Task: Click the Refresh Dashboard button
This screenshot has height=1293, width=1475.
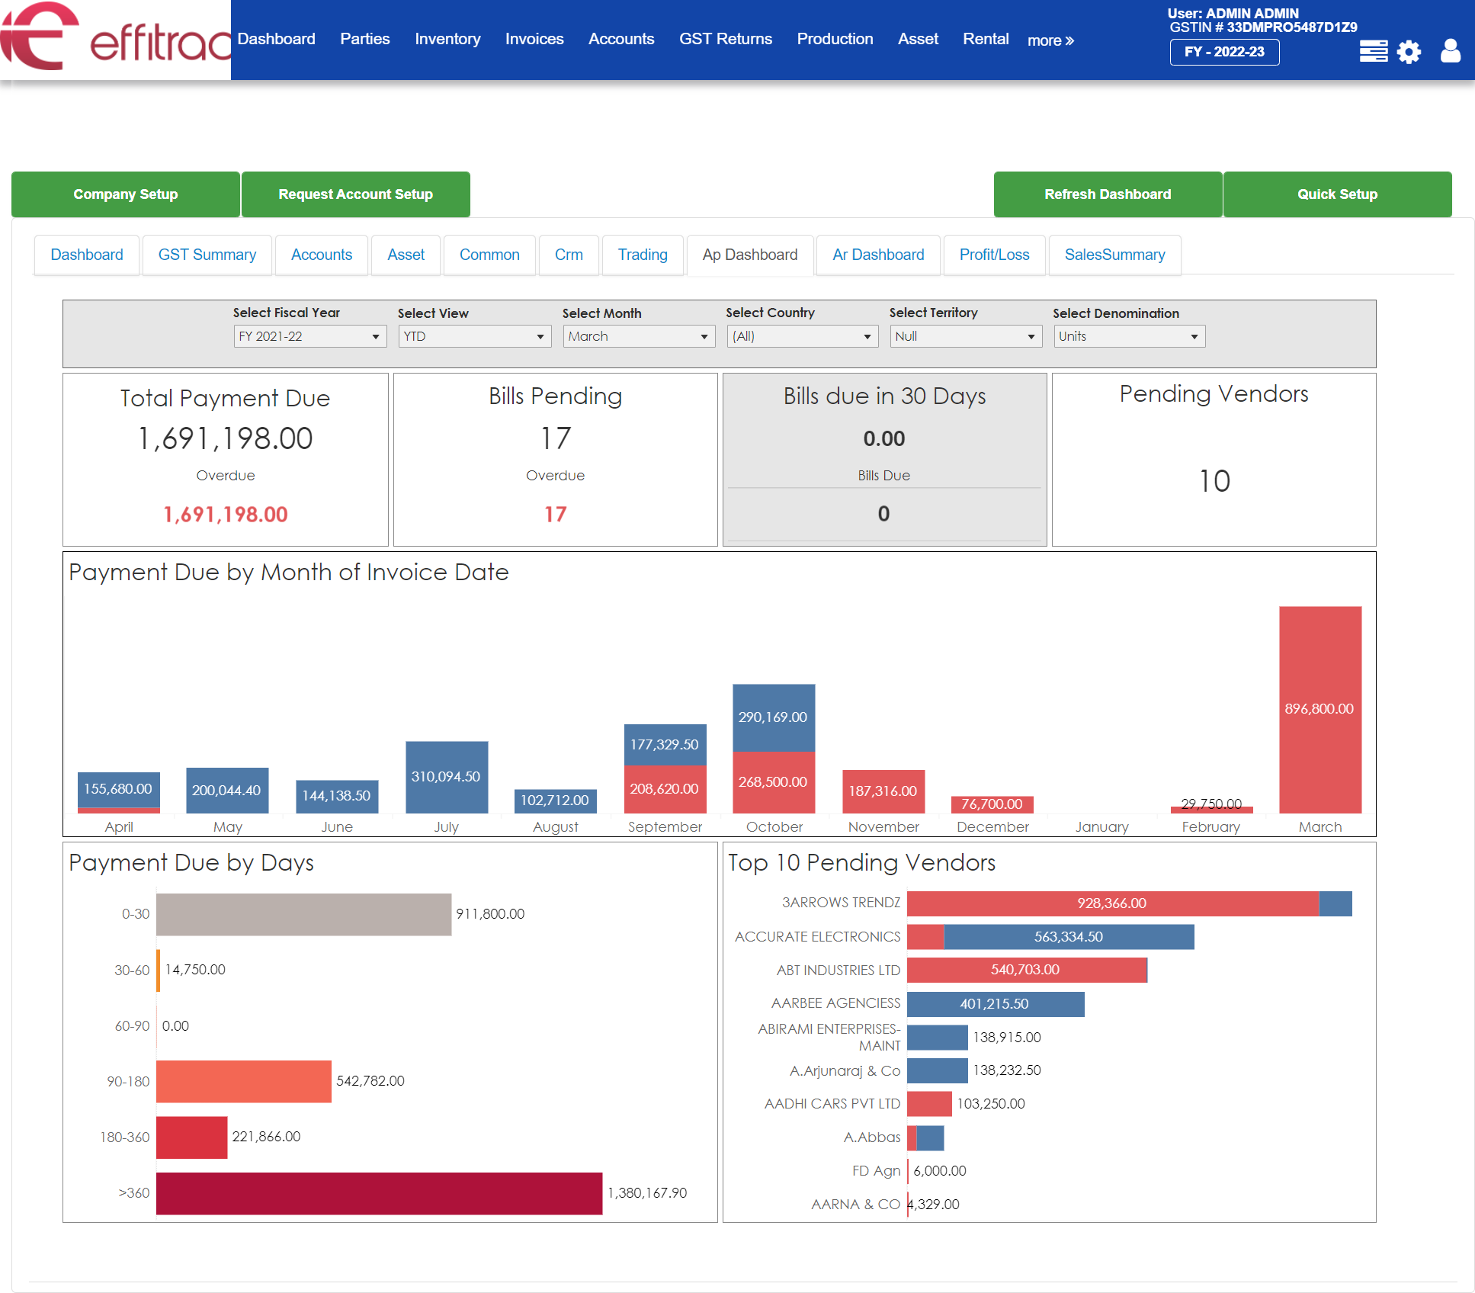Action: [x=1107, y=194]
